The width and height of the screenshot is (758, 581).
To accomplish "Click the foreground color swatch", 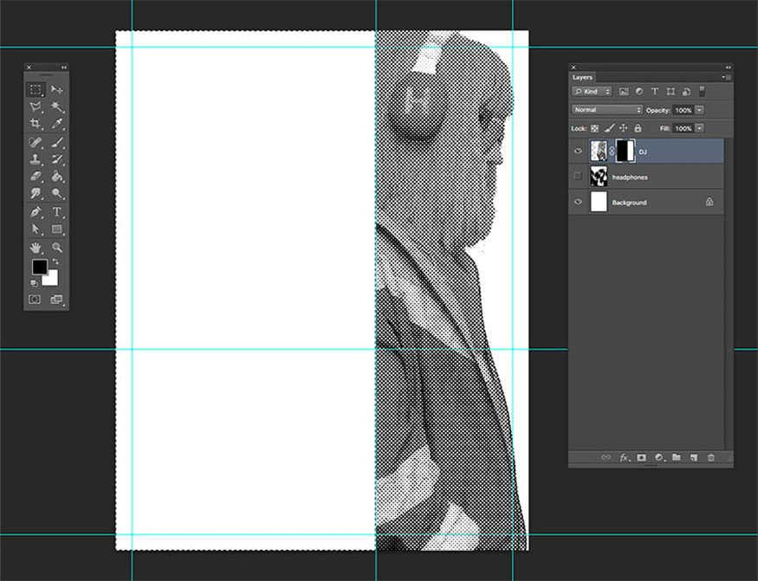I will pyautogui.click(x=39, y=267).
